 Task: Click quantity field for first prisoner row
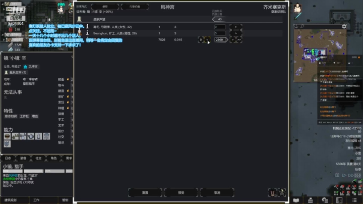(x=220, y=27)
